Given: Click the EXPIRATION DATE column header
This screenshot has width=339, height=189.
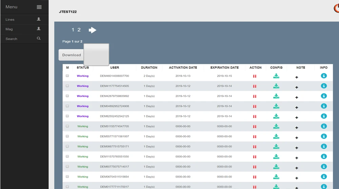Looking at the screenshot, I should [224, 68].
